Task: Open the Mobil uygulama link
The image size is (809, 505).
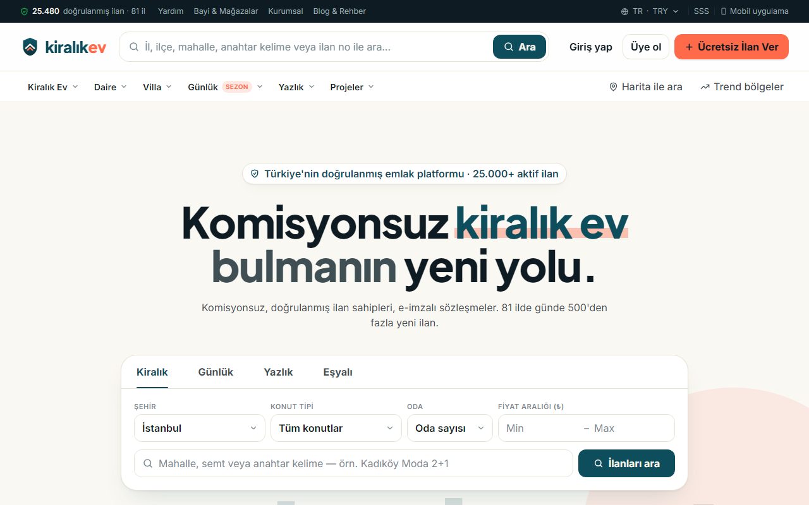Action: 755,11
